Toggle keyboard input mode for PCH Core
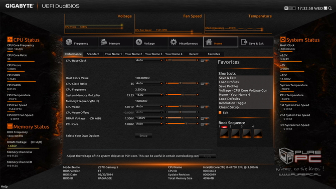This screenshot has width=336, height=189. pos(205,124)
